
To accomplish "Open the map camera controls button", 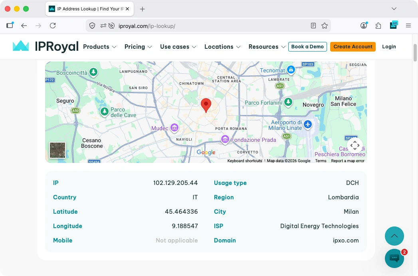I will click(355, 145).
